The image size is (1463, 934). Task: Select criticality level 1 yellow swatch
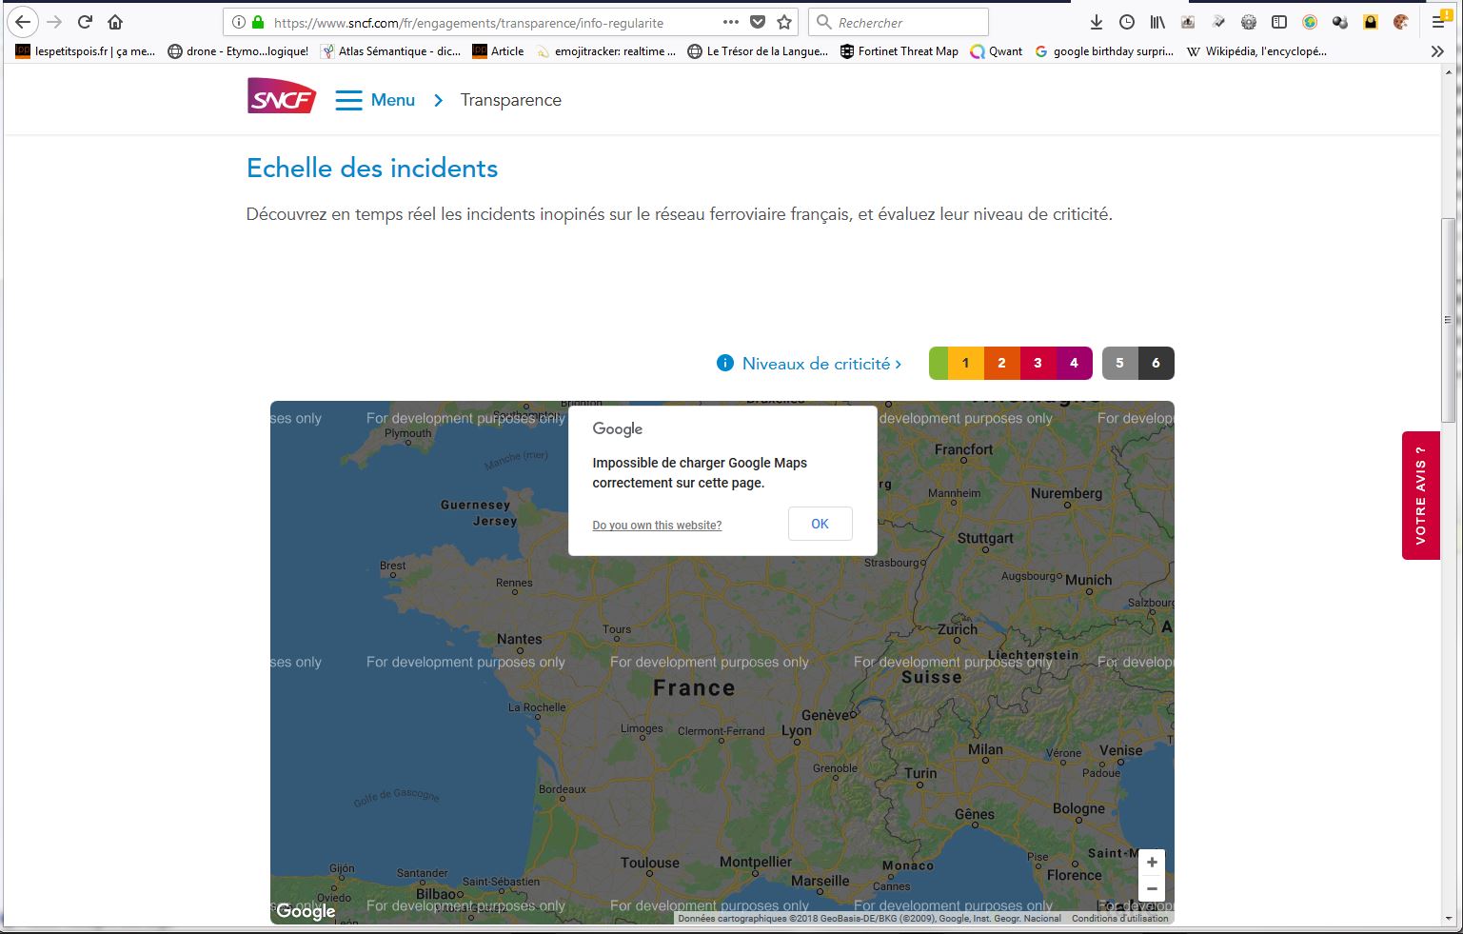point(965,363)
